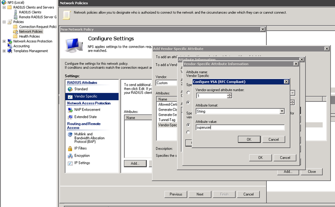
Task: Increase the vendor-assigned attribute number spinner
Action: 229,94
